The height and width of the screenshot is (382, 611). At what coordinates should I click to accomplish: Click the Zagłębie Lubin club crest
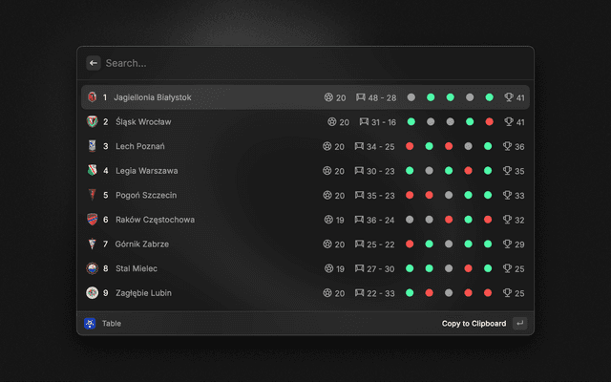[x=92, y=293]
